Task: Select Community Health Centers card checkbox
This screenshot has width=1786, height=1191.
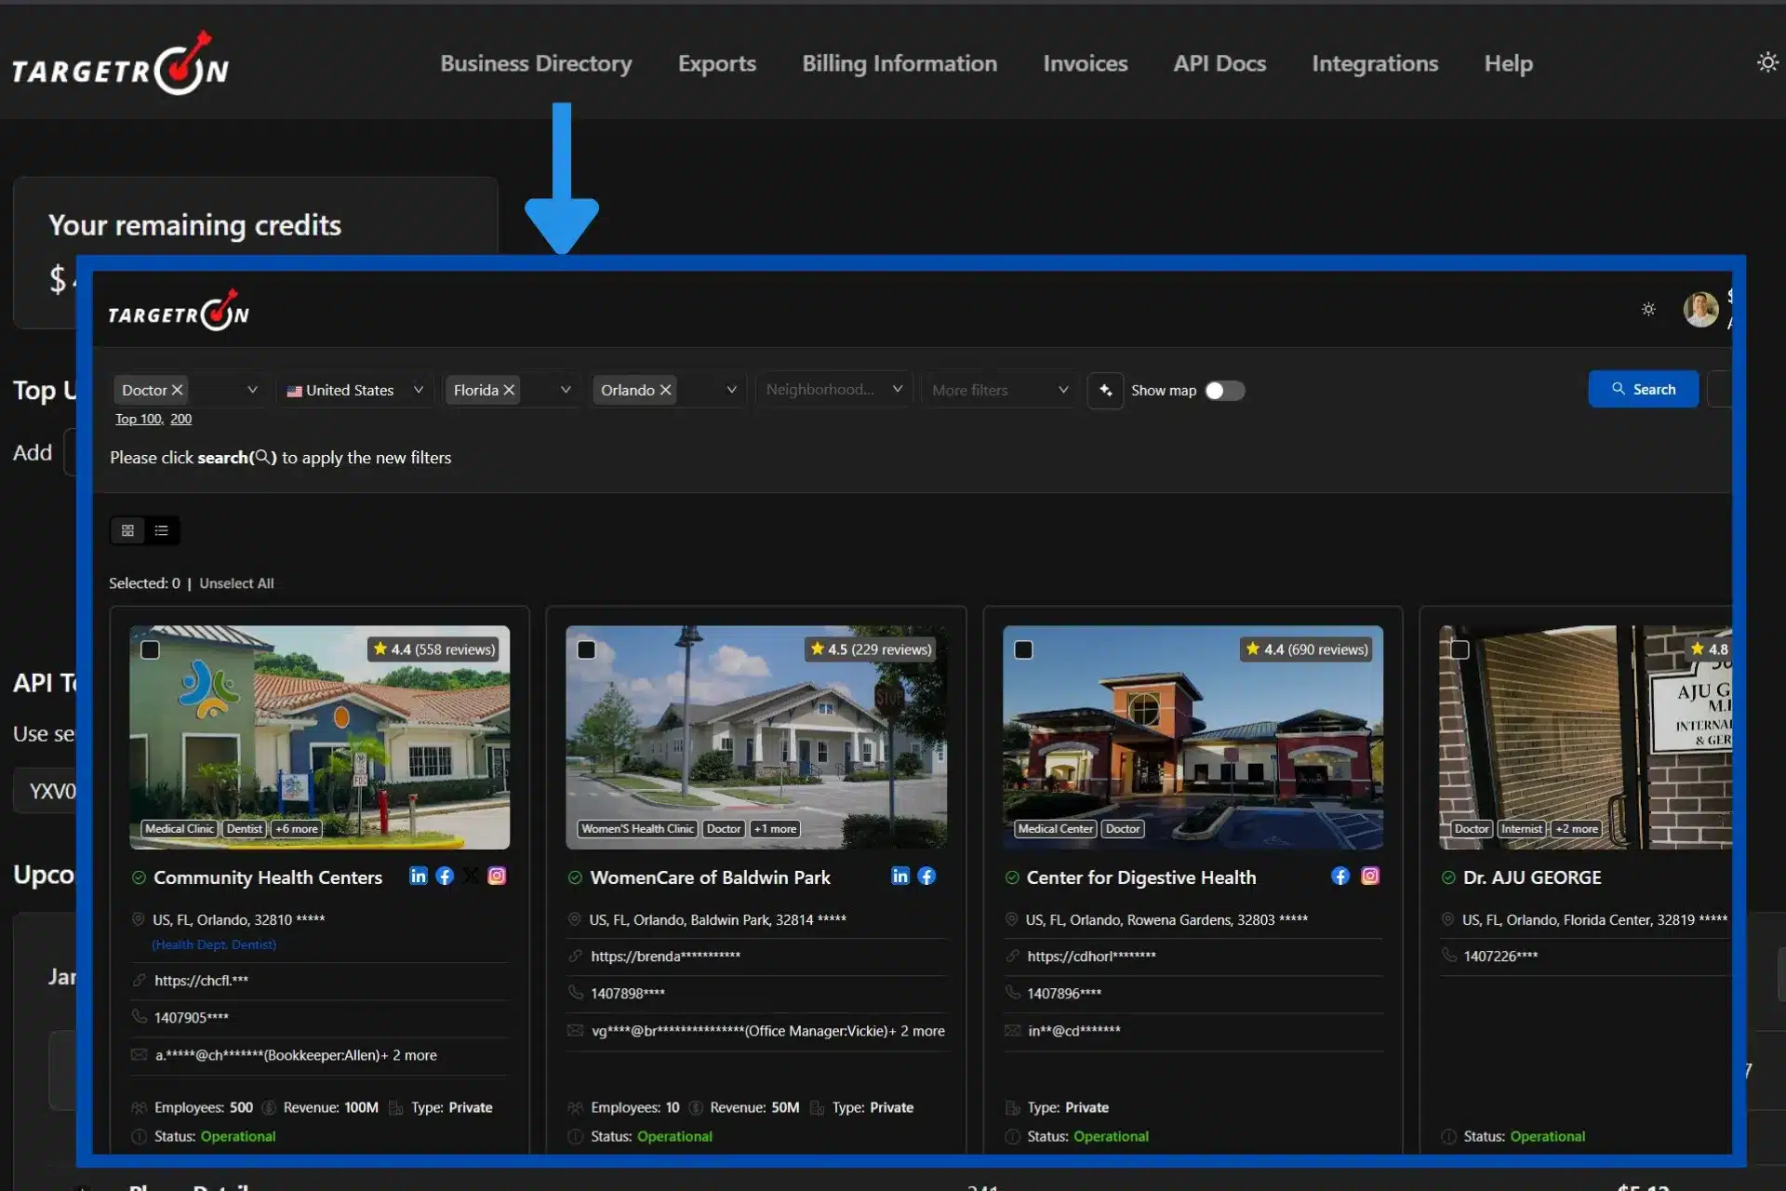Action: click(x=150, y=649)
